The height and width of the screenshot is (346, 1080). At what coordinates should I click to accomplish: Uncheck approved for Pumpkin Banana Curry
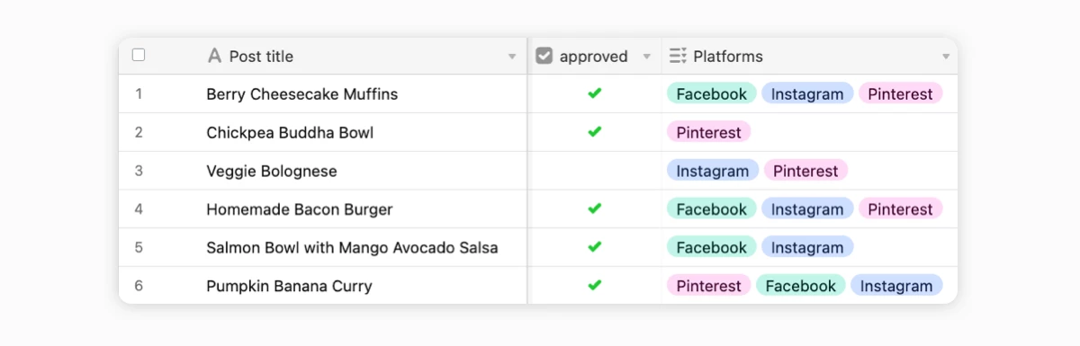tap(594, 286)
